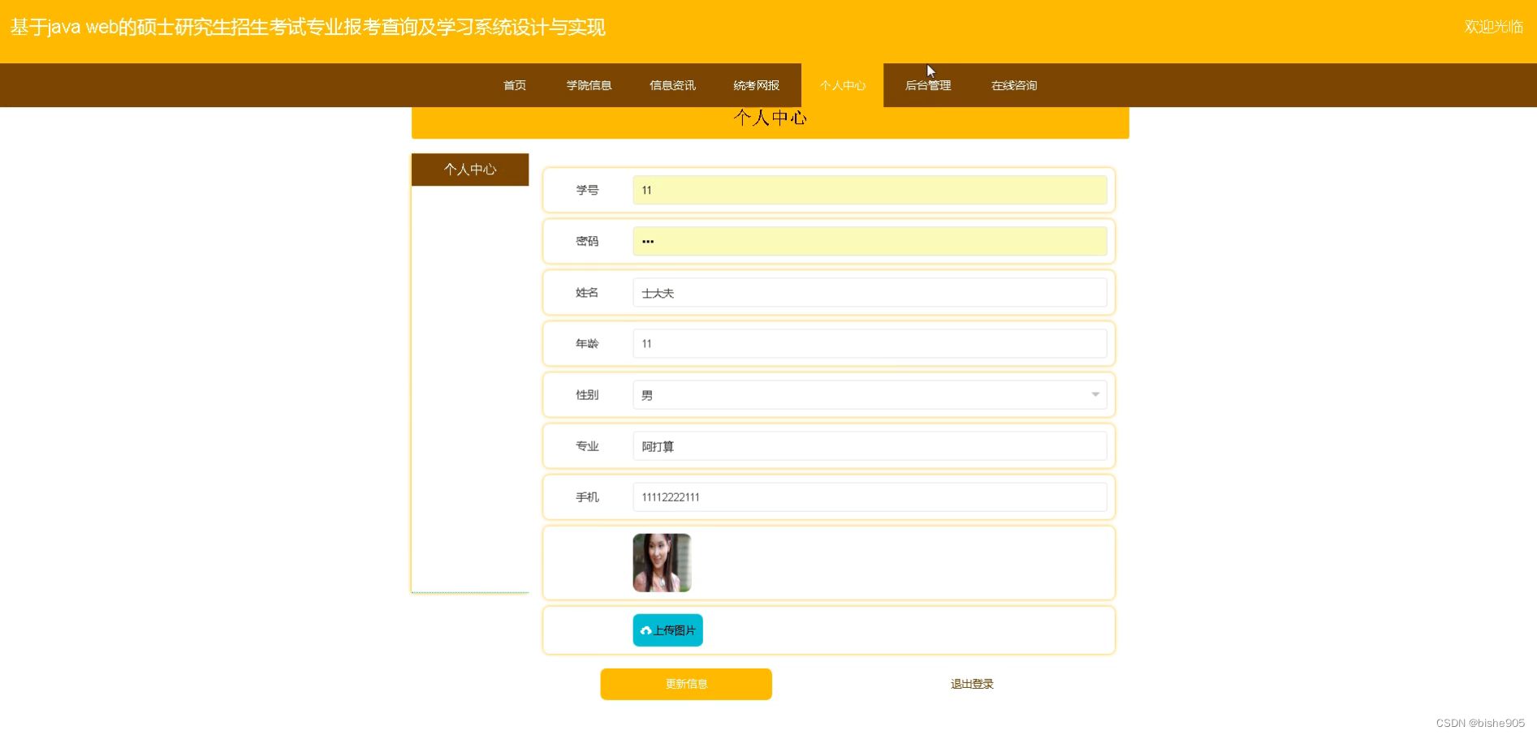
Task: Click the profile photo thumbnail
Action: (x=661, y=562)
